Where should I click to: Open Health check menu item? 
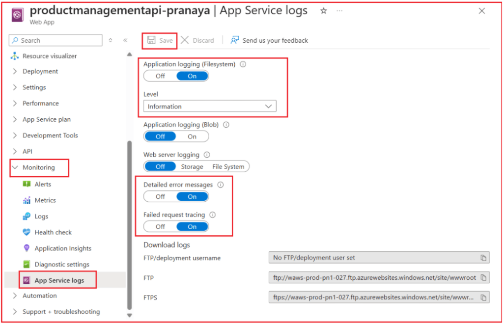(x=53, y=232)
